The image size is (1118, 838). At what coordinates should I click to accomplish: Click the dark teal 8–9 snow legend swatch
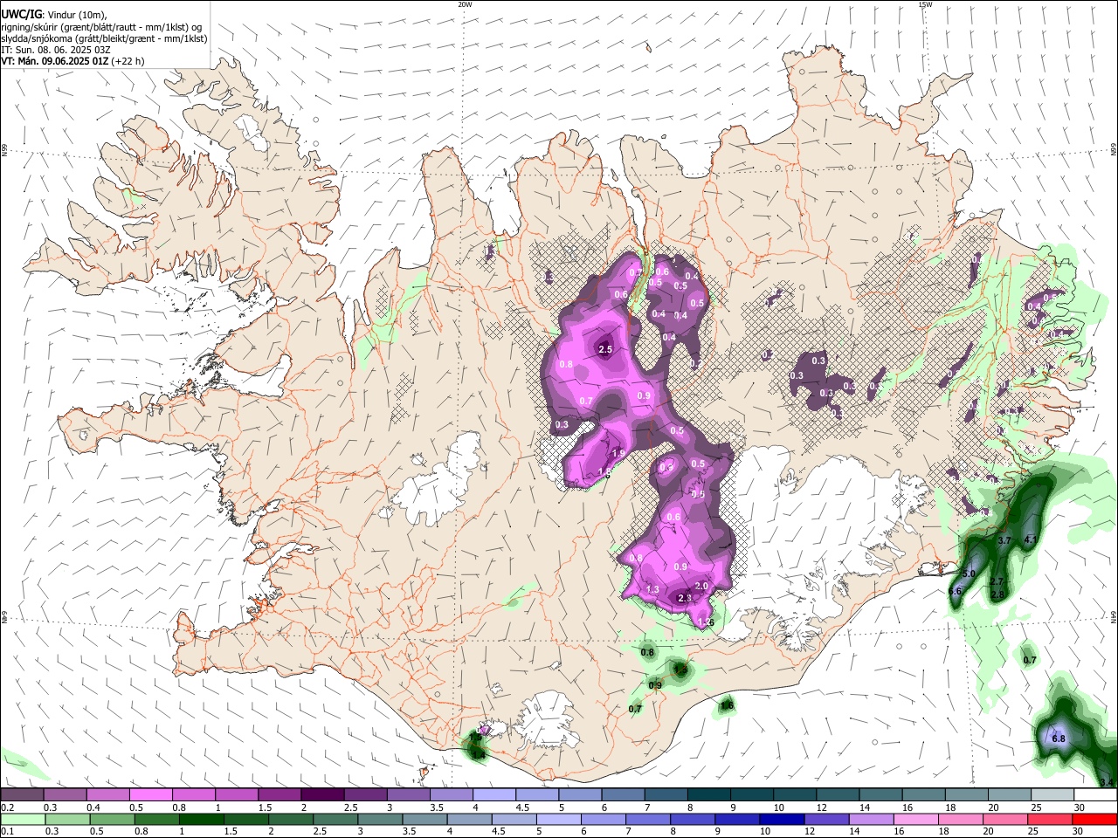(x=708, y=794)
